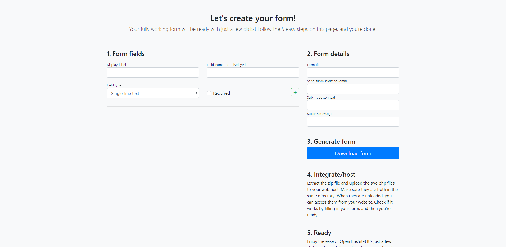Click the "1. Form fields" heading
Image resolution: width=506 pixels, height=247 pixels.
[126, 54]
